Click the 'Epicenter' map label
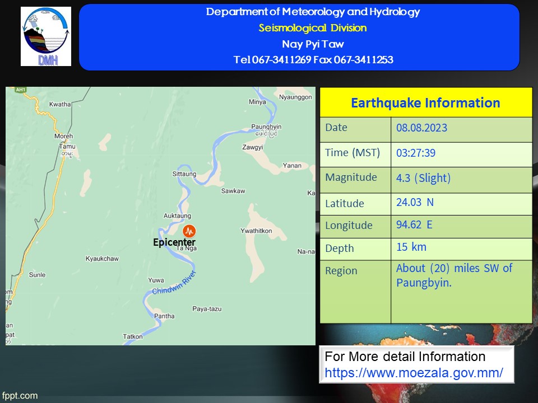The width and height of the screenshot is (538, 403). [x=174, y=242]
